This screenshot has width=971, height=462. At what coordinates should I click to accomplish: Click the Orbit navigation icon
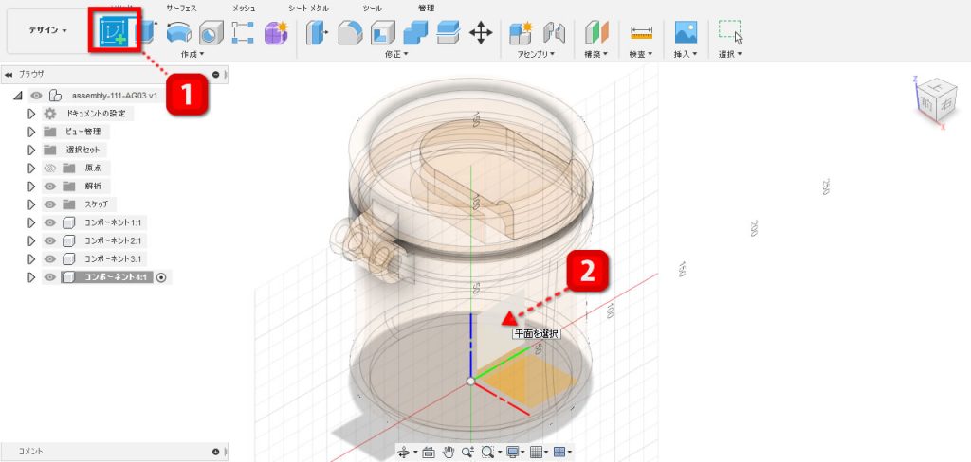pyautogui.click(x=404, y=453)
